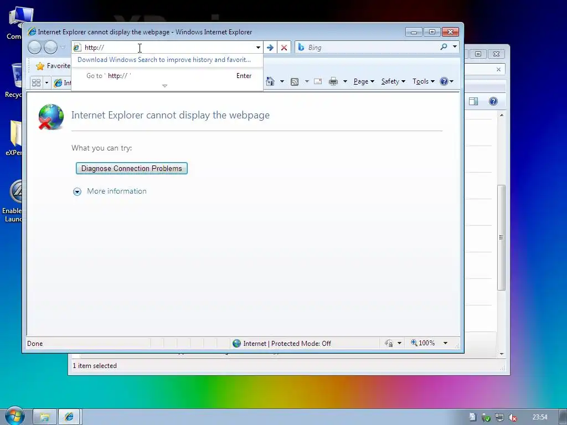Click the Internet Explorer logo in the title bar
The height and width of the screenshot is (425, 567).
point(32,32)
